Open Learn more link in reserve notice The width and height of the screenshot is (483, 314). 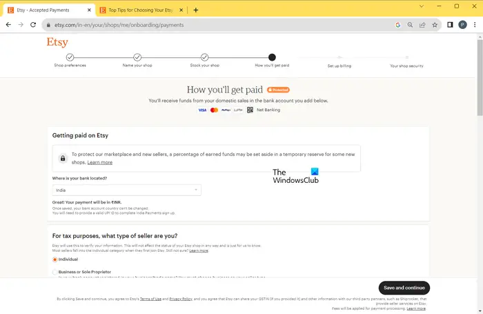point(100,162)
